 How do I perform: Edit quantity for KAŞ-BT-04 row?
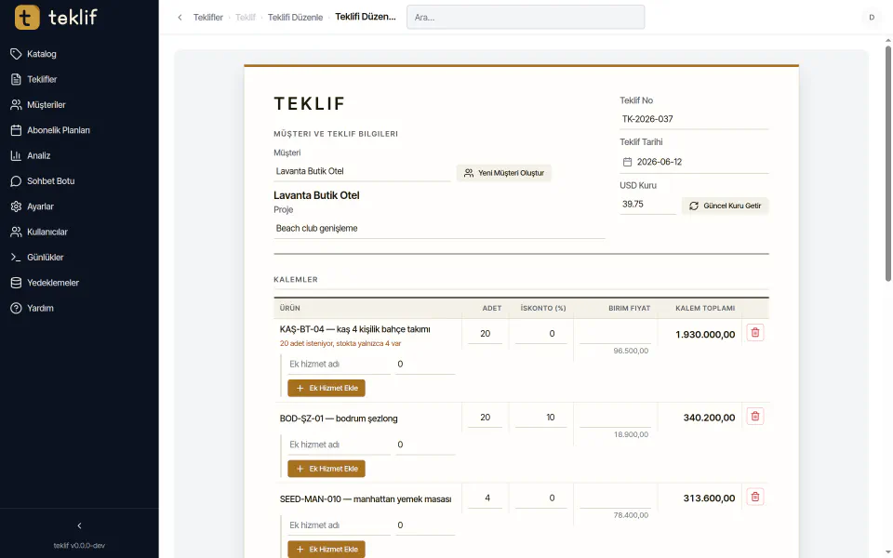[x=486, y=334]
